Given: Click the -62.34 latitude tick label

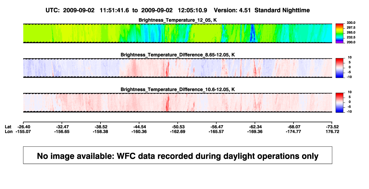Looking at the screenshot, I should click(255, 127).
